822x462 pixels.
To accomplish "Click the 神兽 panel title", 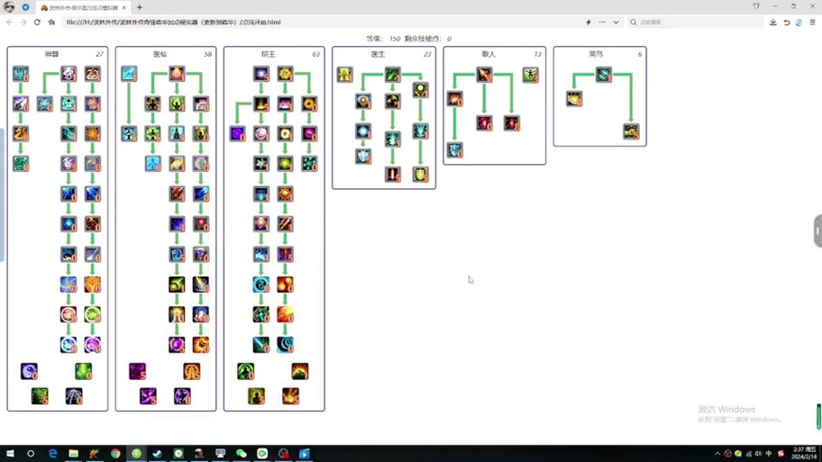I will [51, 54].
